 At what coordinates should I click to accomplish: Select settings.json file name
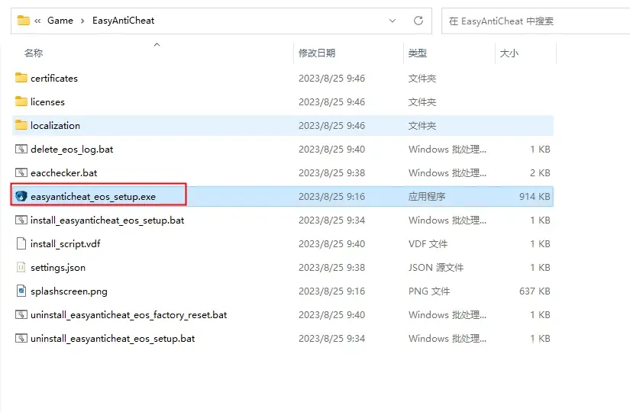coord(58,268)
